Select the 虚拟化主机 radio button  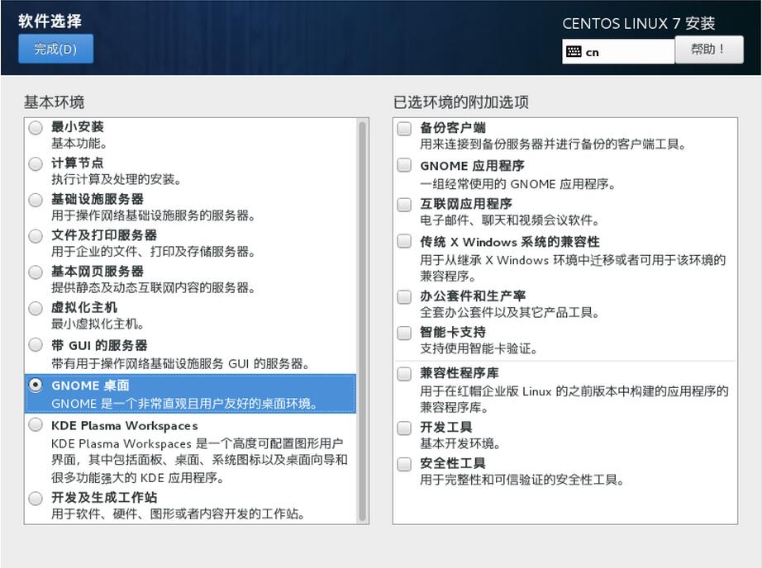click(x=36, y=308)
